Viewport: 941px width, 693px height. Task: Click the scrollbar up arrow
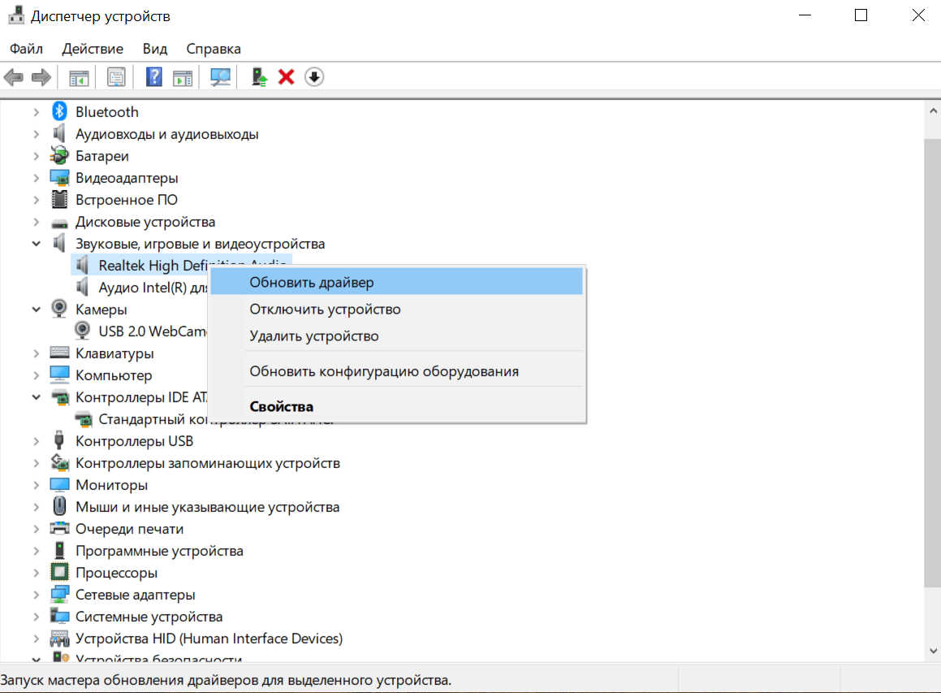click(x=933, y=110)
